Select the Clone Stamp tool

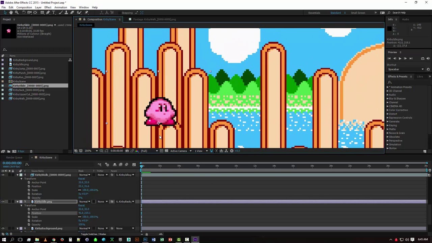[66, 12]
